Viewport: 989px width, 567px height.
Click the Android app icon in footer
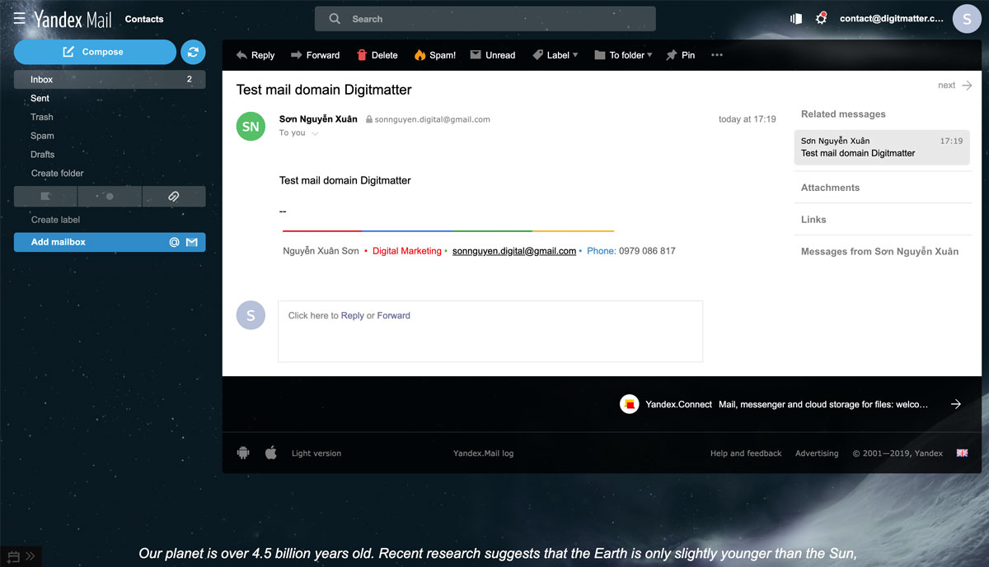point(243,453)
